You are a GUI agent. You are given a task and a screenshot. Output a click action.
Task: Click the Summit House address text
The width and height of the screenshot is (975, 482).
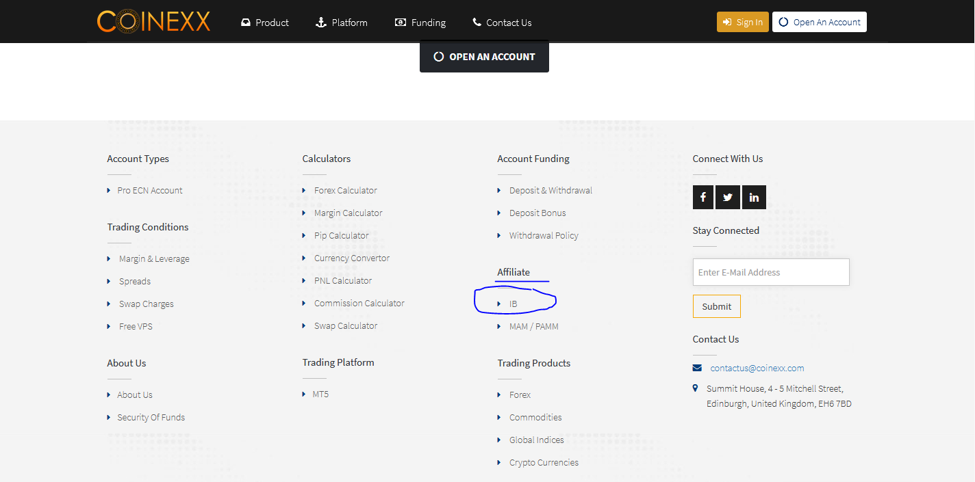coord(779,396)
